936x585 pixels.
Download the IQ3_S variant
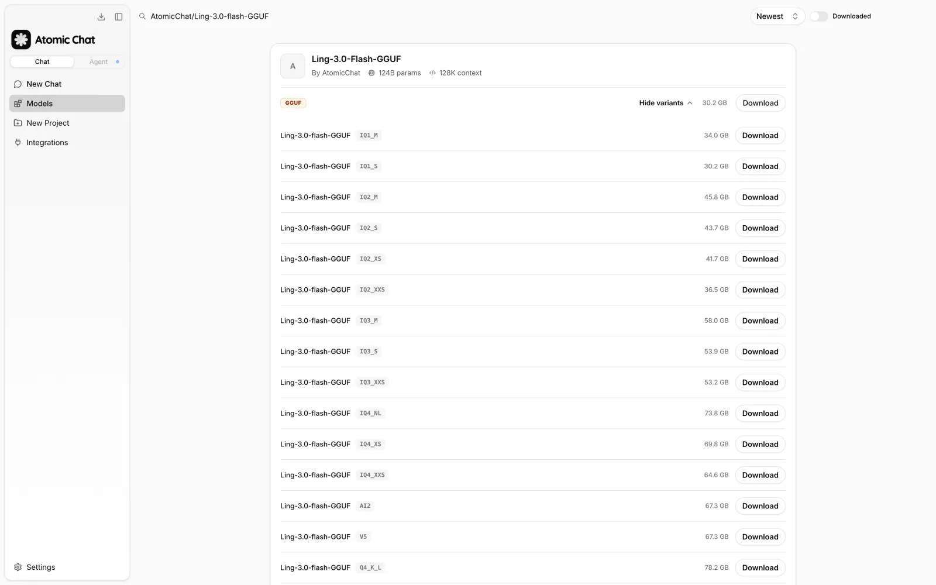(760, 352)
